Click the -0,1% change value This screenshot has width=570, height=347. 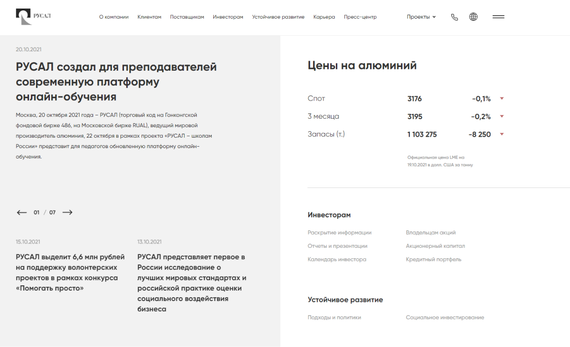pos(481,99)
